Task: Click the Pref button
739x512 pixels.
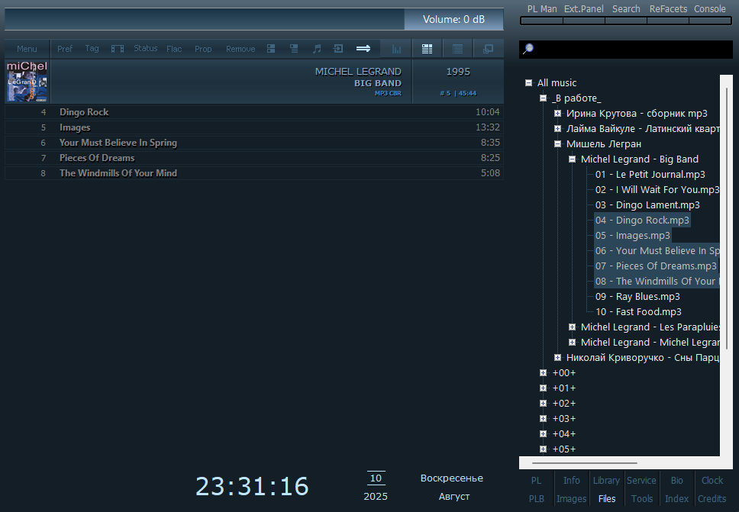Action: [65, 49]
